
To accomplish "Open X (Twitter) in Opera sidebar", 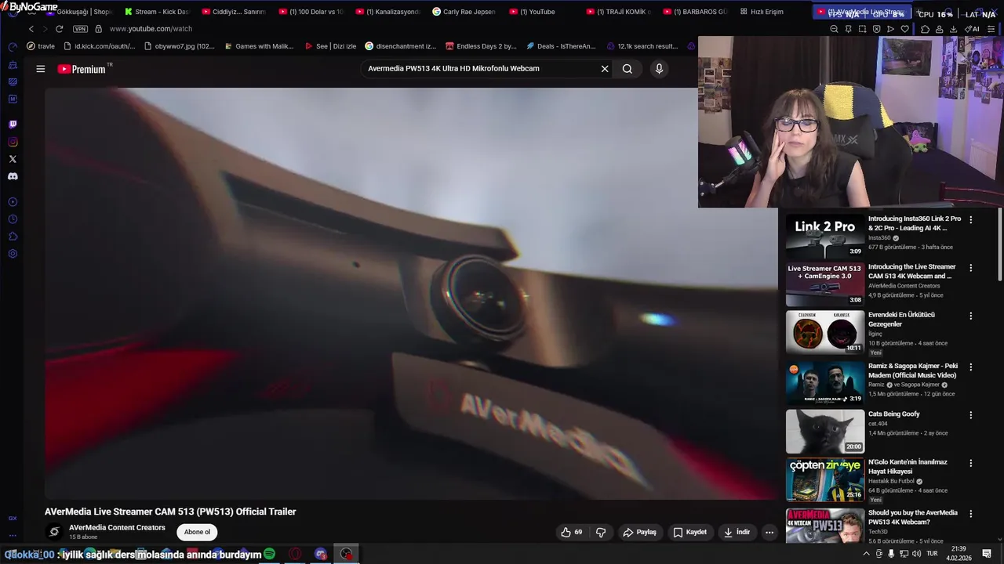I will click(x=13, y=159).
